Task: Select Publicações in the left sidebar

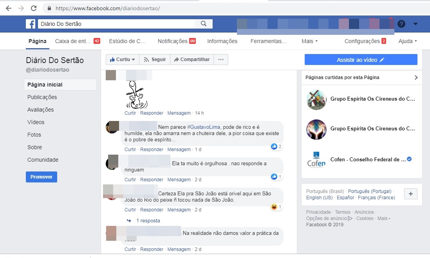Action: [42, 97]
